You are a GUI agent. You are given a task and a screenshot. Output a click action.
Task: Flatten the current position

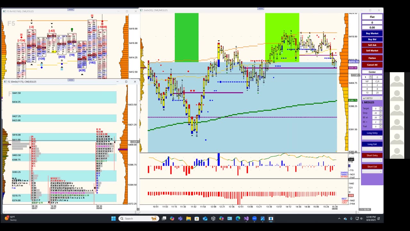[x=372, y=58]
